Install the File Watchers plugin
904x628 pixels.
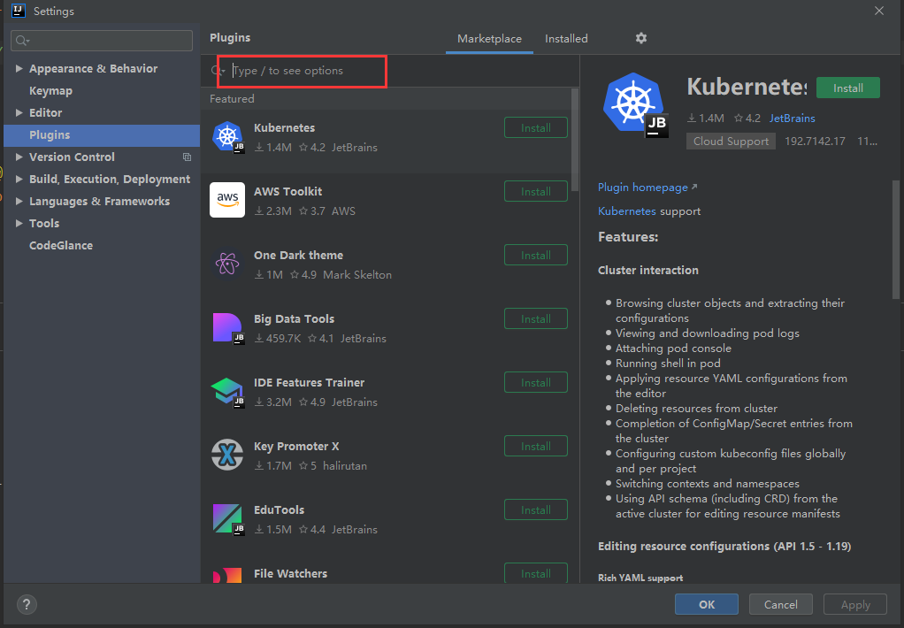pyautogui.click(x=536, y=573)
